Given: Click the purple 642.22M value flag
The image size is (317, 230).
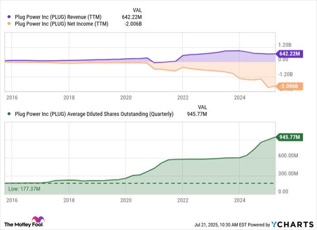Looking at the screenshot, I should click(x=289, y=54).
